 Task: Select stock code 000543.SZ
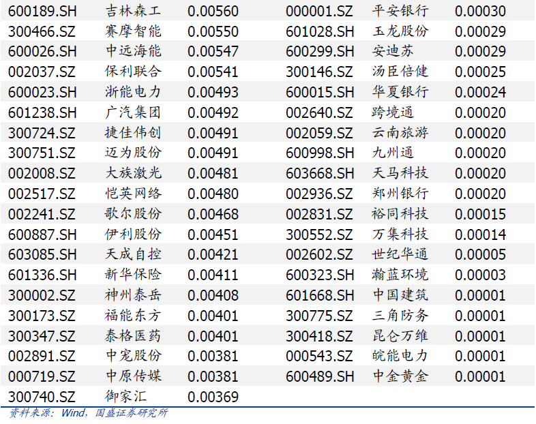[x=319, y=357]
